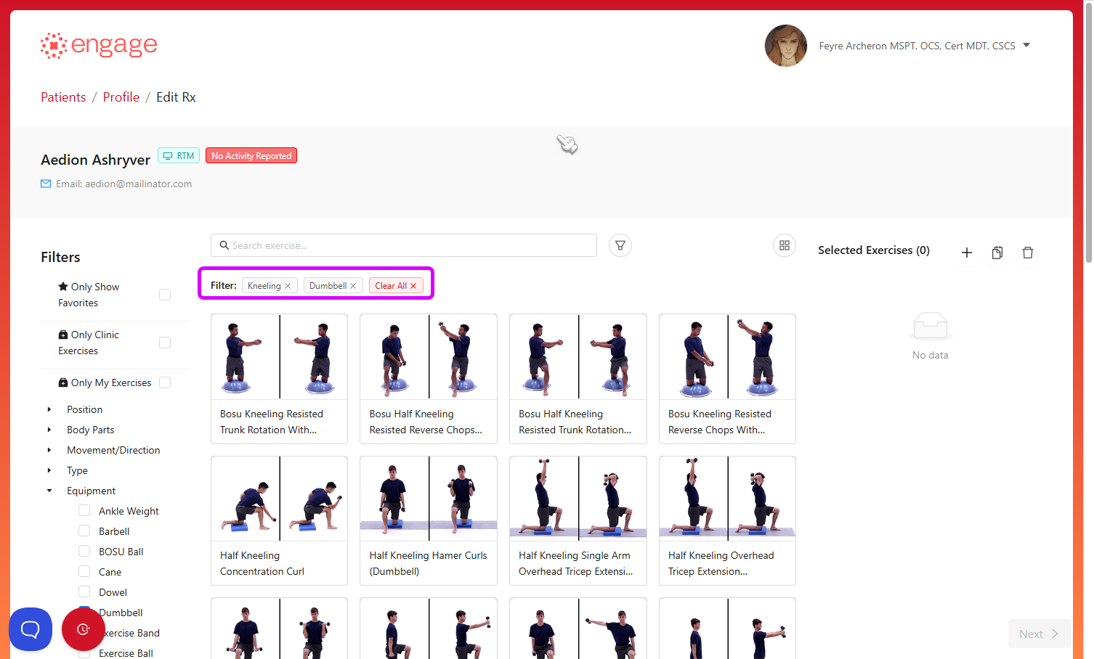Click the user avatar photo
Viewport: 1094px width, 659px height.
pyautogui.click(x=786, y=46)
